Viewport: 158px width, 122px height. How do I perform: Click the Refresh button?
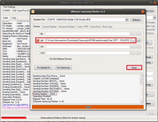click(x=136, y=20)
